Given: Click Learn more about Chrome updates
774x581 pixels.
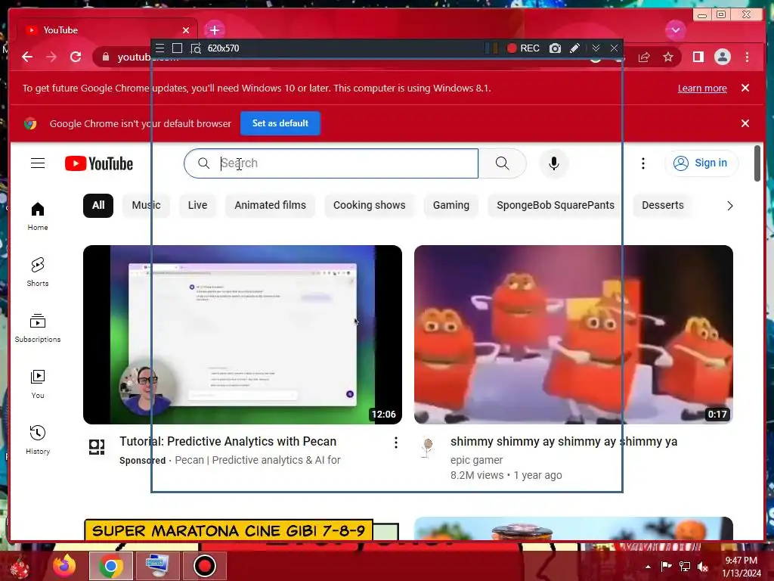Looking at the screenshot, I should (702, 88).
